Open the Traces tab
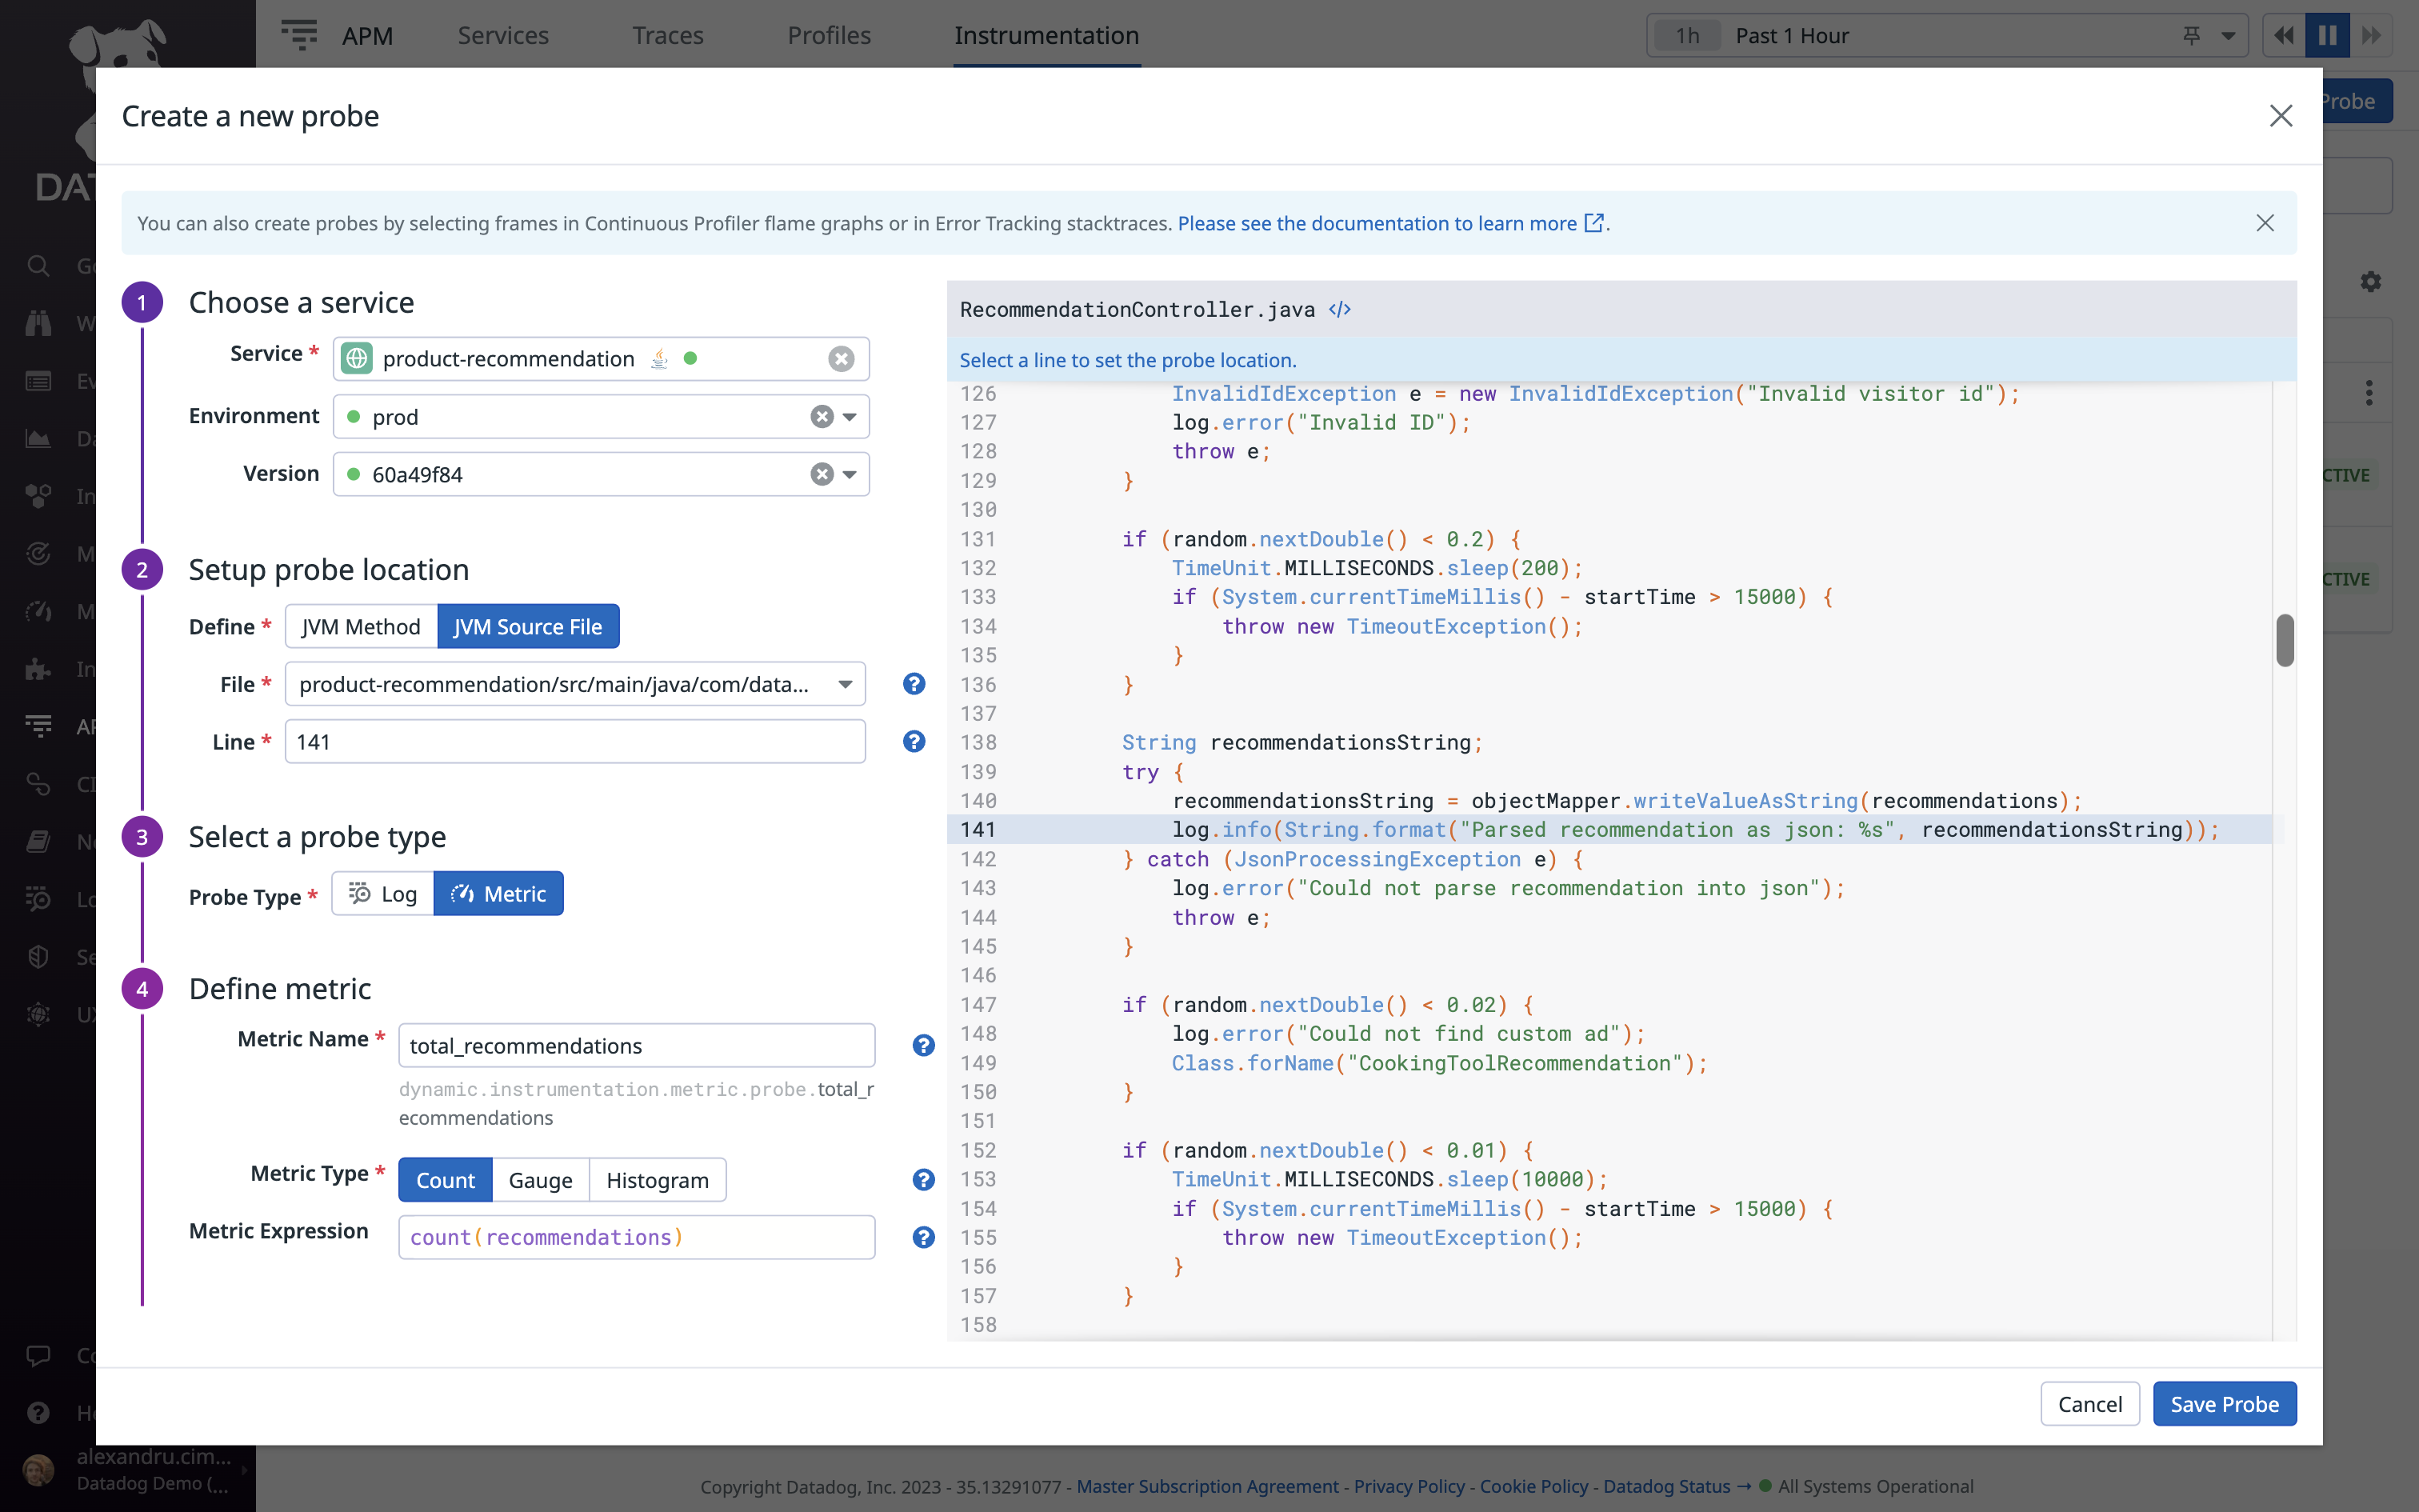 click(668, 36)
